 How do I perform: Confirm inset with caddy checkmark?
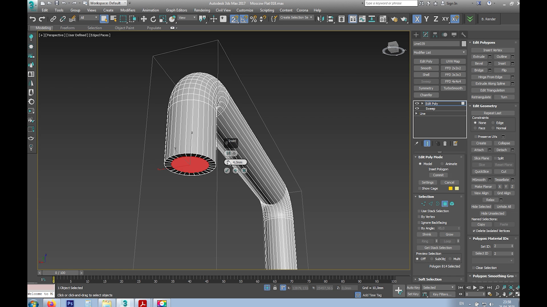pyautogui.click(x=227, y=171)
